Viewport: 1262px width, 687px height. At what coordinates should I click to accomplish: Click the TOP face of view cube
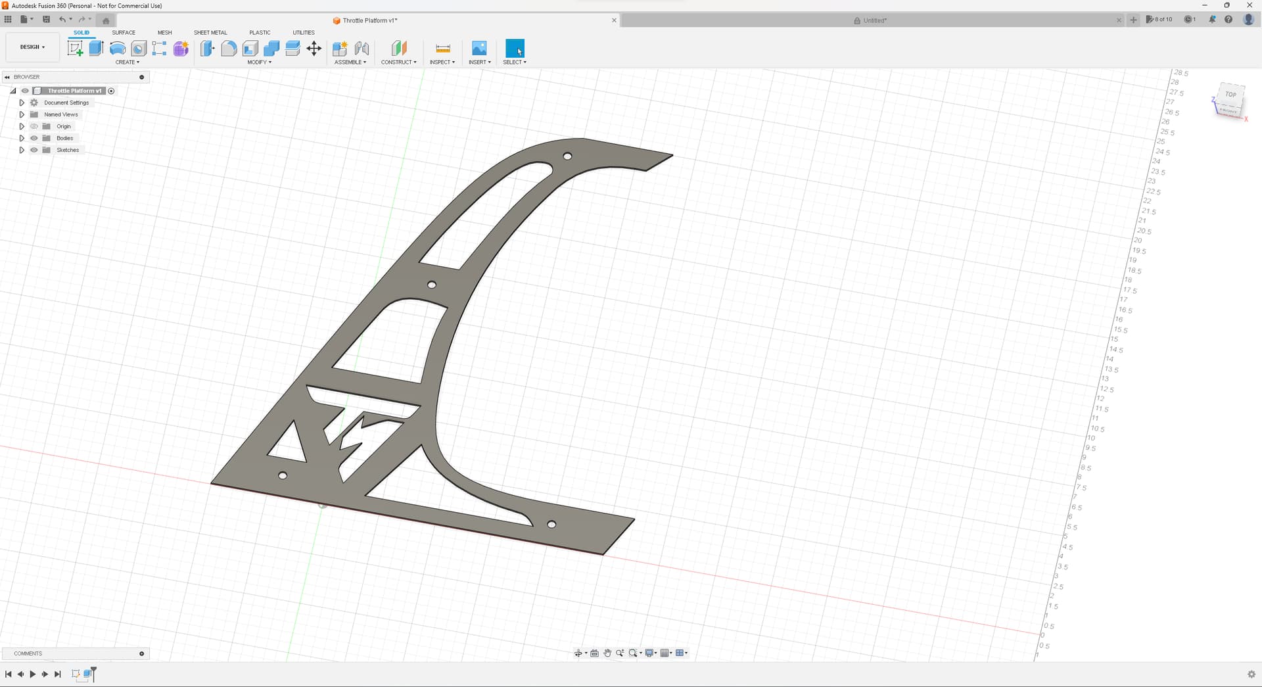(x=1230, y=95)
